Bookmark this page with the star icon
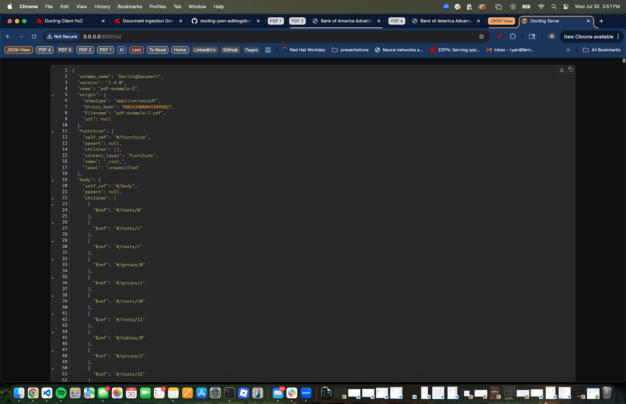The height and width of the screenshot is (404, 626). pos(481,37)
